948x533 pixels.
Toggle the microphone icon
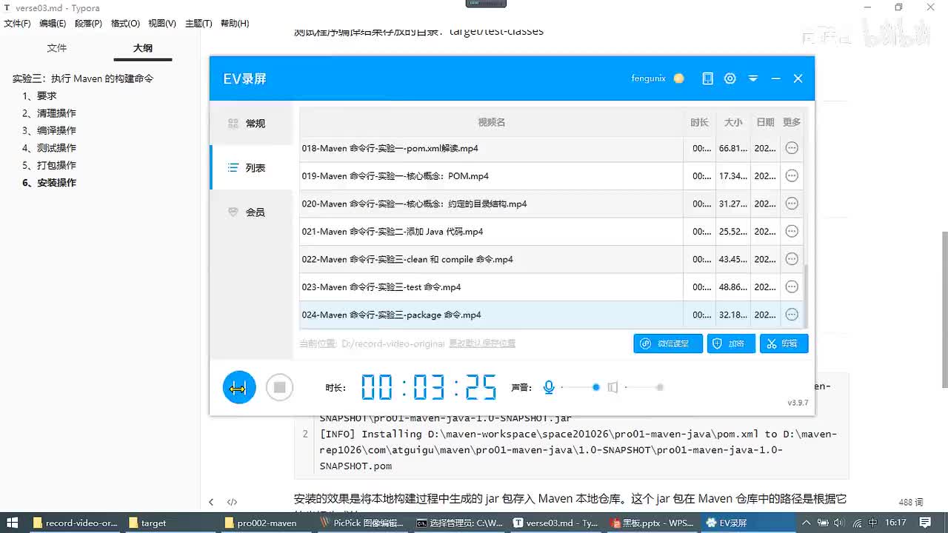click(x=549, y=387)
